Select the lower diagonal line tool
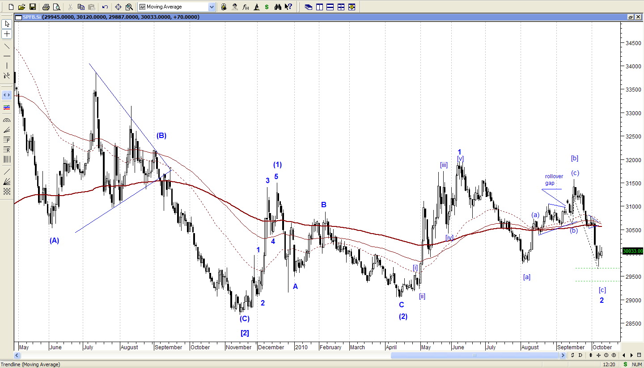 click(7, 171)
